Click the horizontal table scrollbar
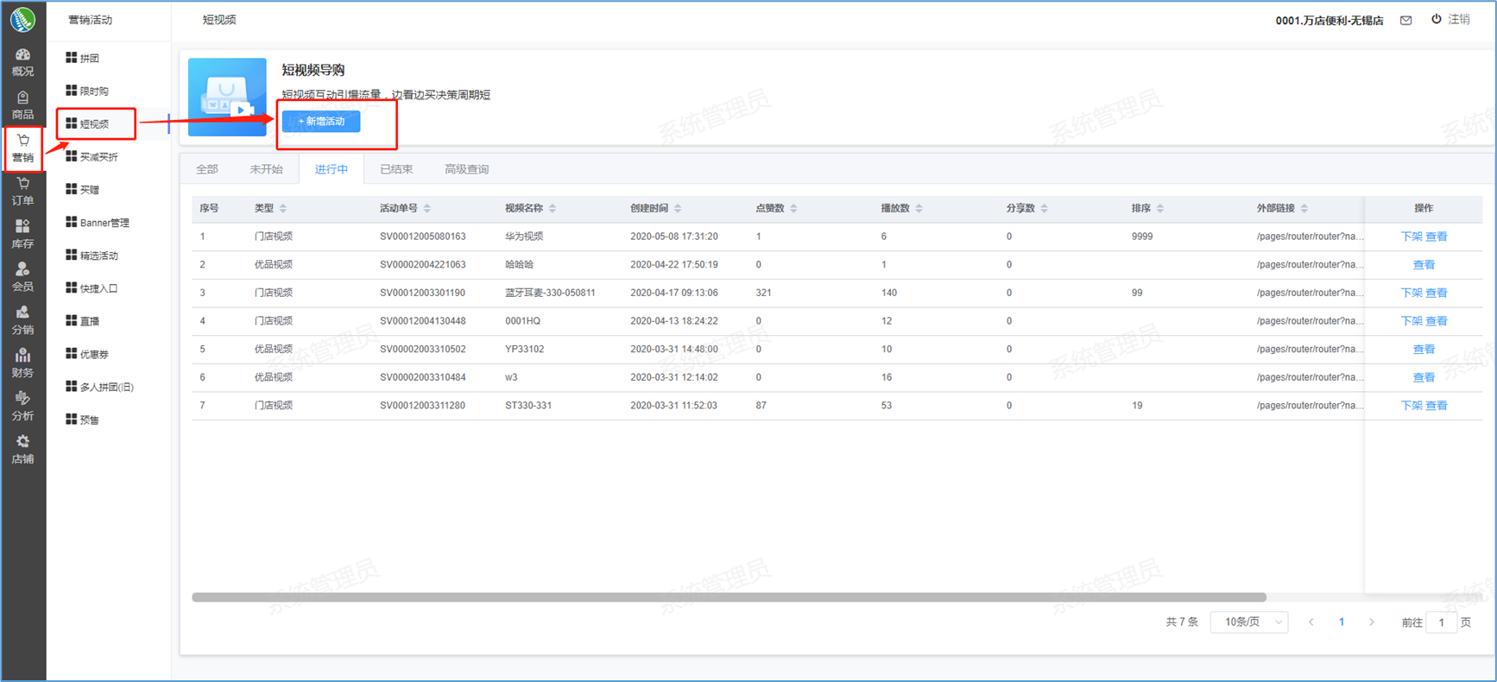The image size is (1497, 682). coord(728,597)
